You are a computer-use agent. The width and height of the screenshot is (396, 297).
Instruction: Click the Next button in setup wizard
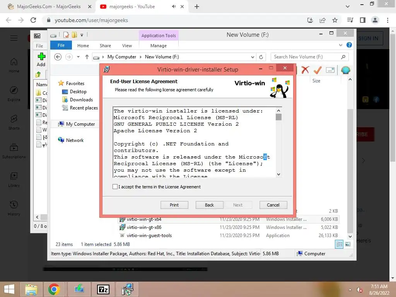[238, 205]
